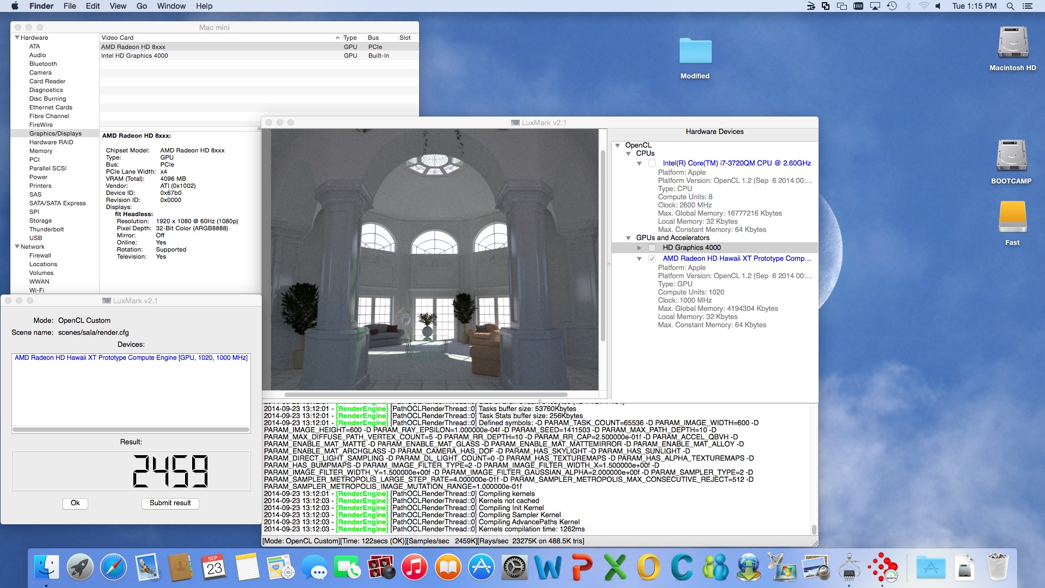Collapse Intel Core i7-3720QM details
1045x588 pixels.
tap(640, 163)
